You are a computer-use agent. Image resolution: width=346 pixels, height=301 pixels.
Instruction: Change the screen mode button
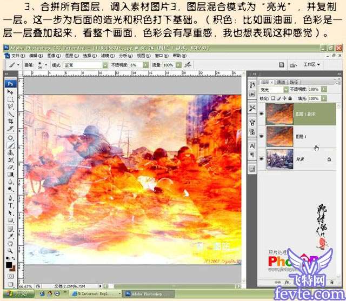(x=10, y=284)
